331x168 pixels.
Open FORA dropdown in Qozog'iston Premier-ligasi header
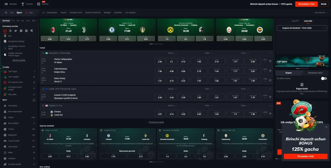(208, 53)
